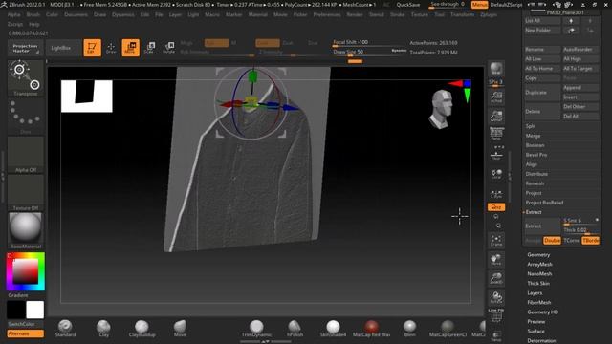Open the BasicMaterial selector
Image resolution: width=612 pixels, height=344 pixels.
[26, 231]
